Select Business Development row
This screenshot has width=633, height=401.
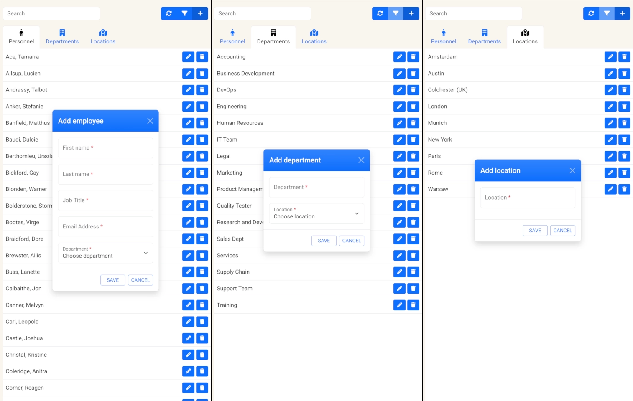click(316, 74)
